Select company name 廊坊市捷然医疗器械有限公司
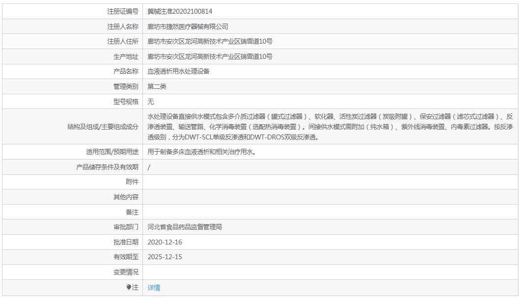This screenshot has height=298, width=520. tap(188, 27)
